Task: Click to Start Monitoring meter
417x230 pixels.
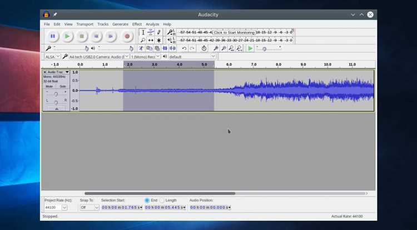Action: [234, 32]
